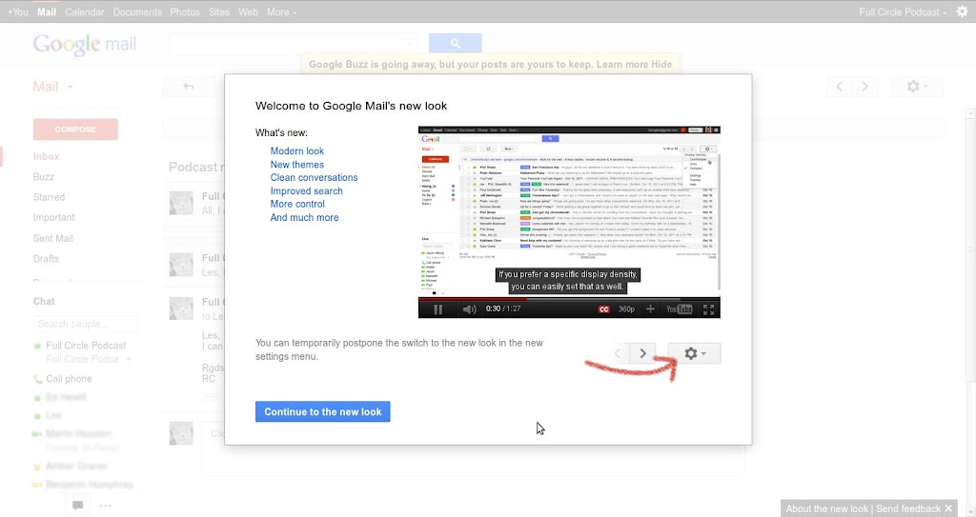Click Learn more in the Buzz notice
Screen dimensions: 976x517
click(621, 64)
